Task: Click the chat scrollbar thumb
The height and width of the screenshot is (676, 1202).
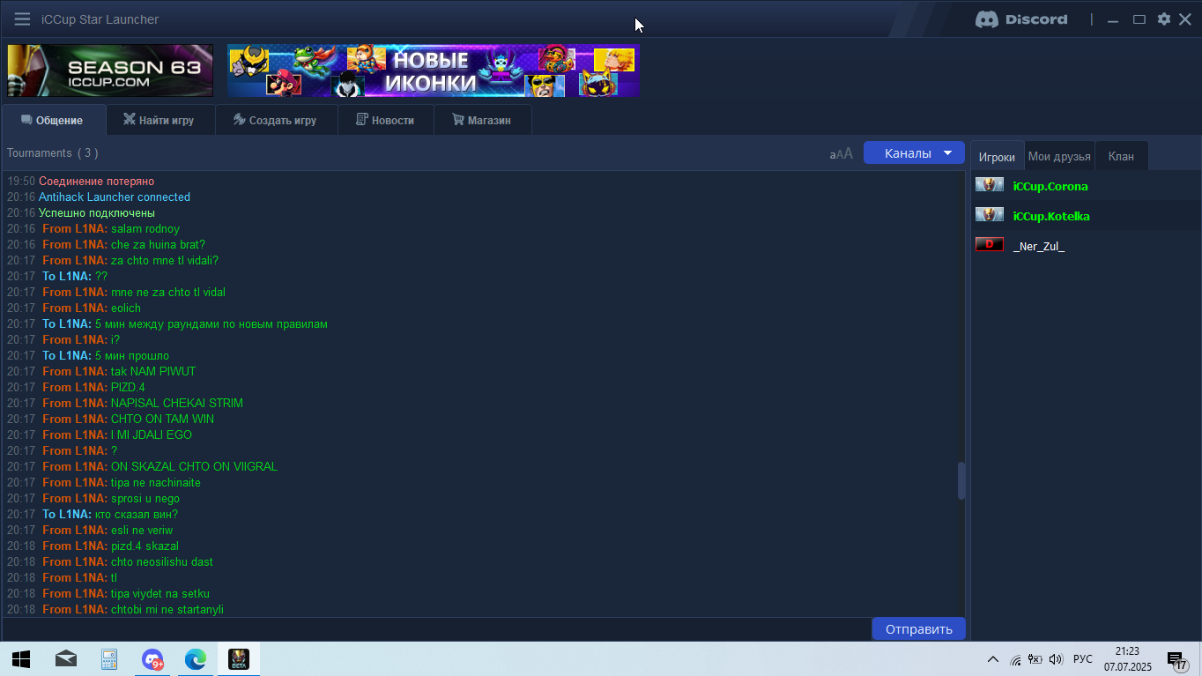Action: [961, 481]
